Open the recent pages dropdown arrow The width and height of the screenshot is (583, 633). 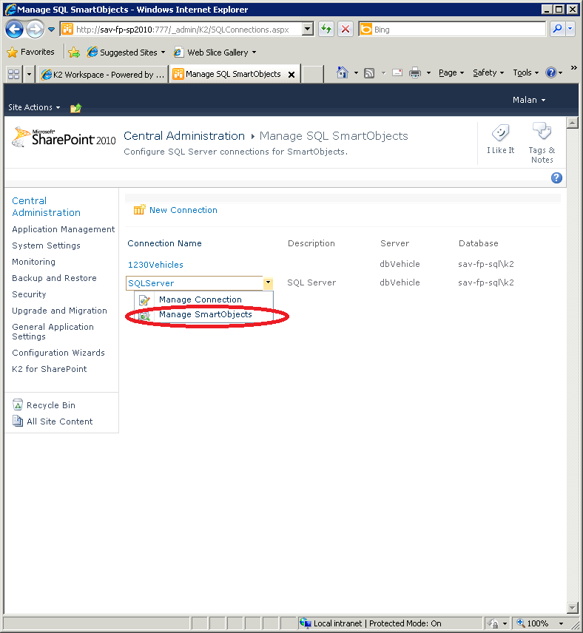pos(51,30)
